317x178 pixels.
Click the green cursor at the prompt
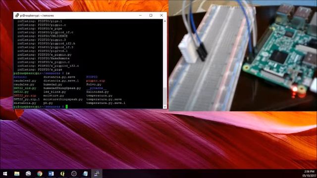[67, 107]
